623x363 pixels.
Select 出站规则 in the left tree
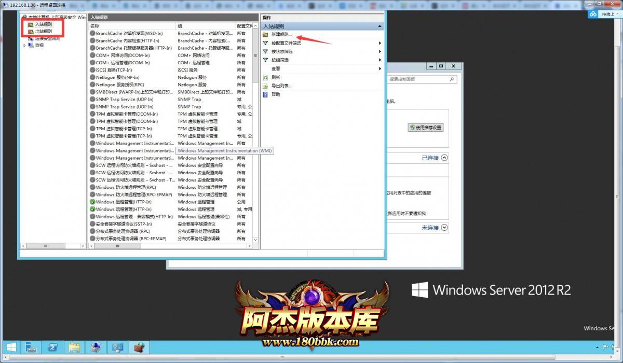pyautogui.click(x=44, y=31)
